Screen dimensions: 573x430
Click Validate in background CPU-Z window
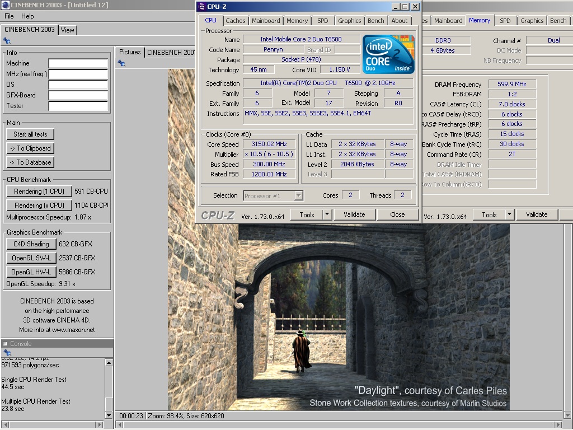(537, 214)
